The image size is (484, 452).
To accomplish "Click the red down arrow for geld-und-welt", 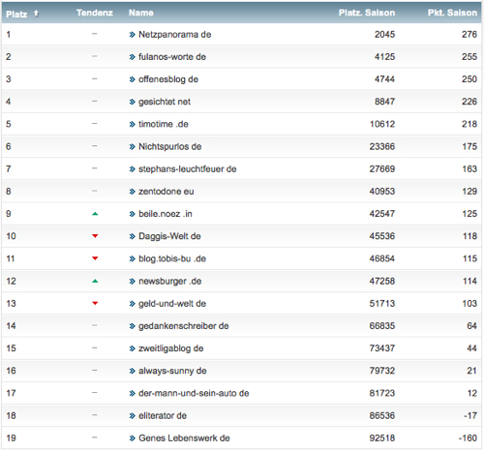I will click(95, 303).
